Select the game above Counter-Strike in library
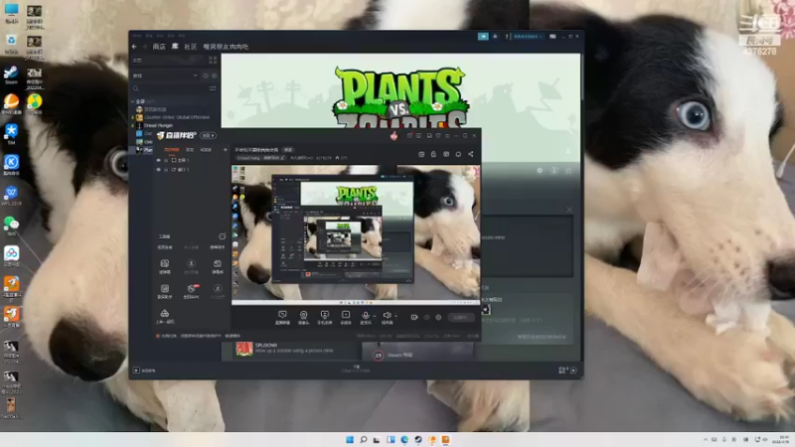This screenshot has width=795, height=447. coord(155,109)
